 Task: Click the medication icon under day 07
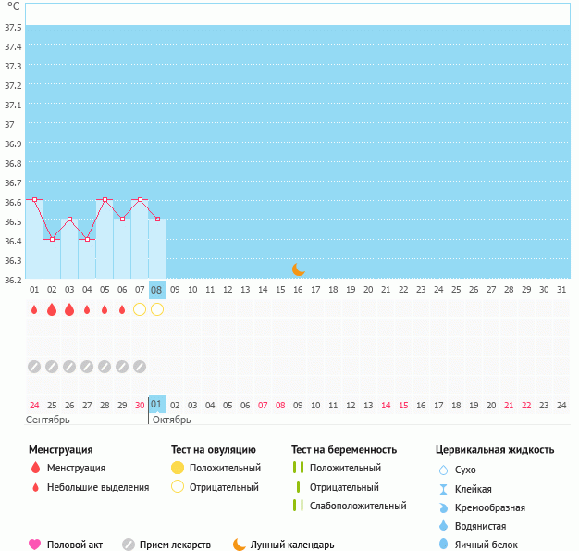point(140,366)
